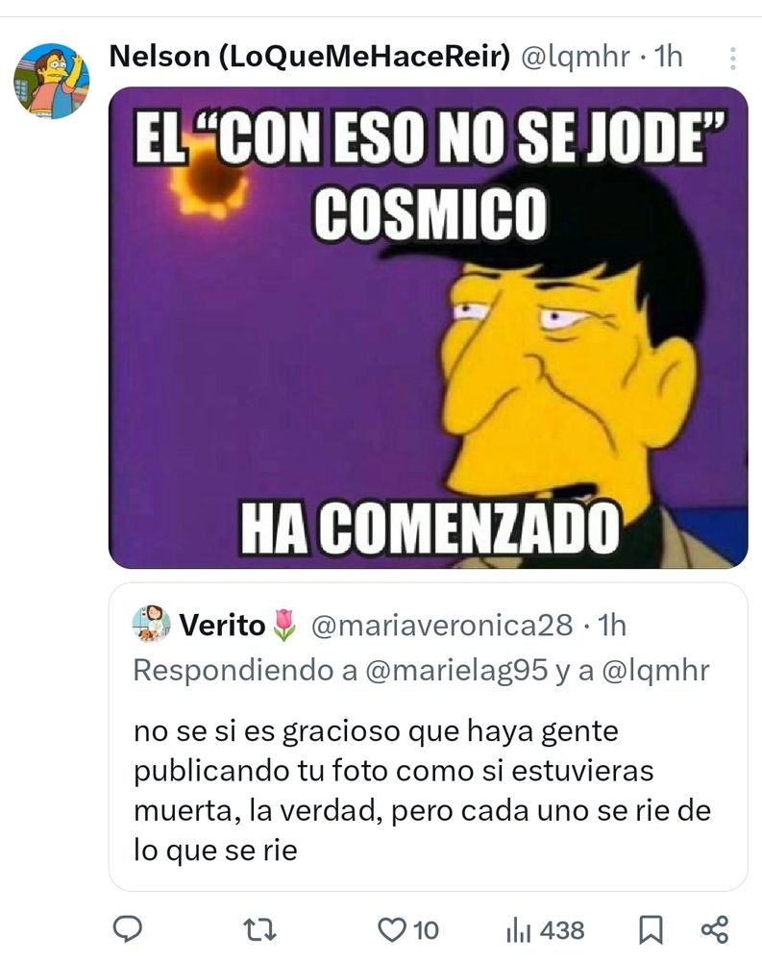This screenshot has height=961, width=762.
Task: Like the tweet via heart icon
Action: 391,929
